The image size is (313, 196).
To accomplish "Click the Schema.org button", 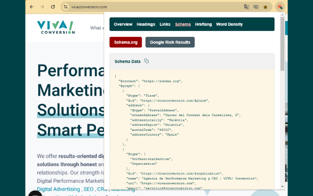I will click(126, 42).
